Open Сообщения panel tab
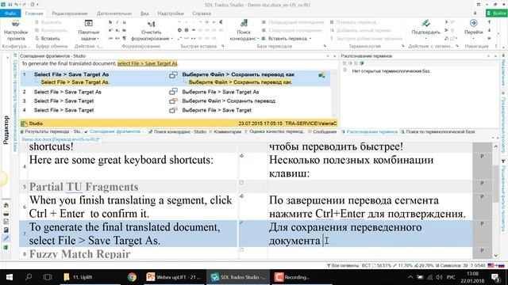Screen dimensions: 508x285 pos(322,132)
